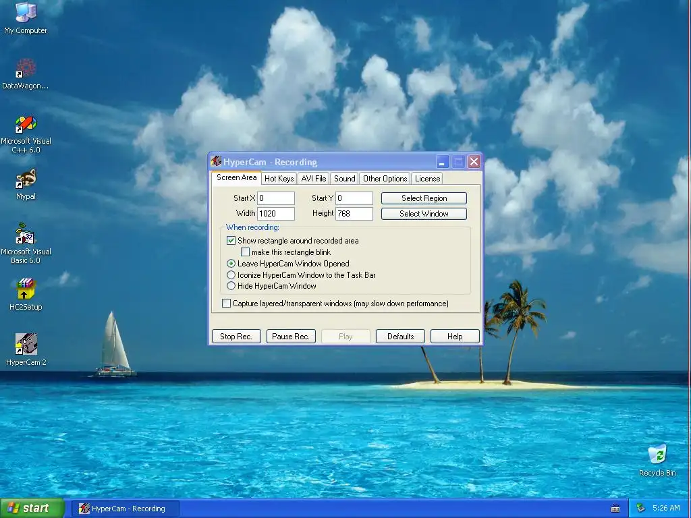Image resolution: width=691 pixels, height=518 pixels.
Task: Click the Defaults button
Action: (400, 336)
